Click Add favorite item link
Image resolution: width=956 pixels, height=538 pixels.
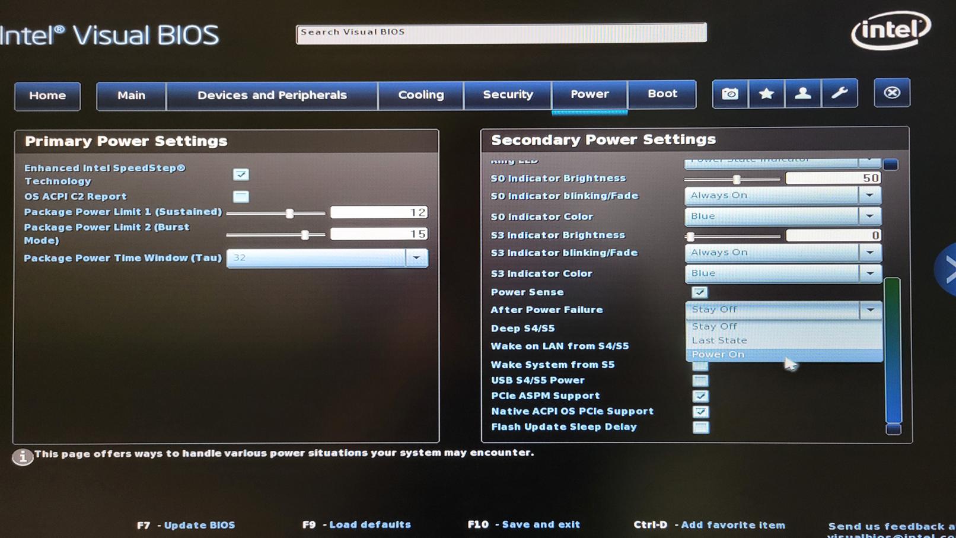point(733,525)
